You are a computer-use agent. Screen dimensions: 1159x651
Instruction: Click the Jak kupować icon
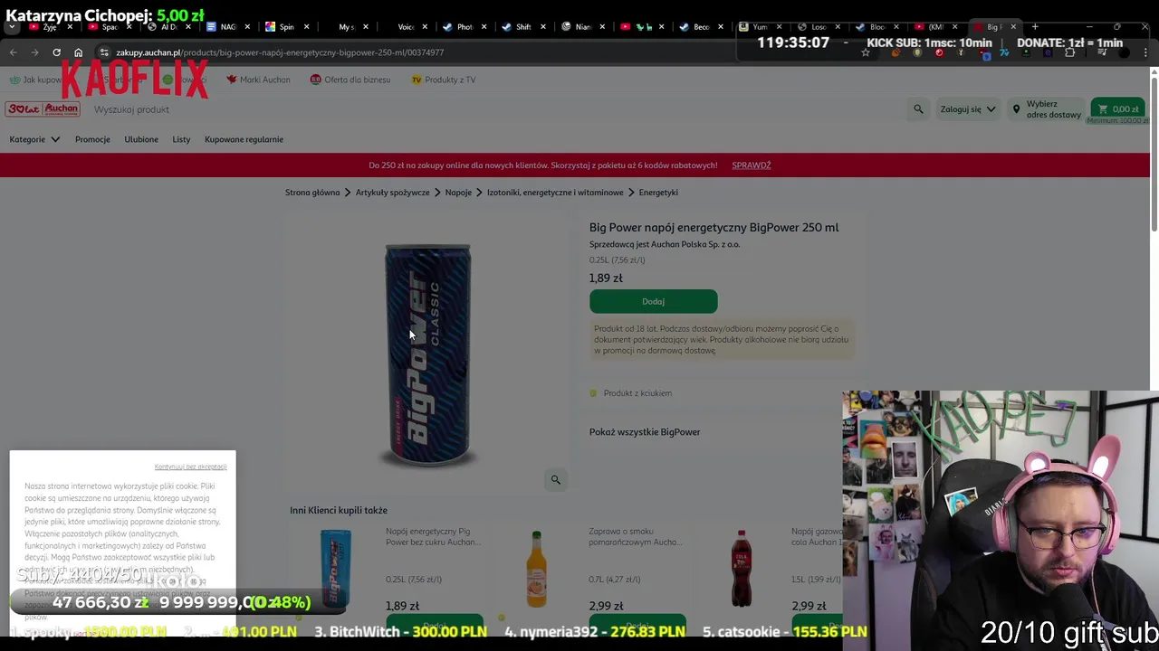(14, 80)
